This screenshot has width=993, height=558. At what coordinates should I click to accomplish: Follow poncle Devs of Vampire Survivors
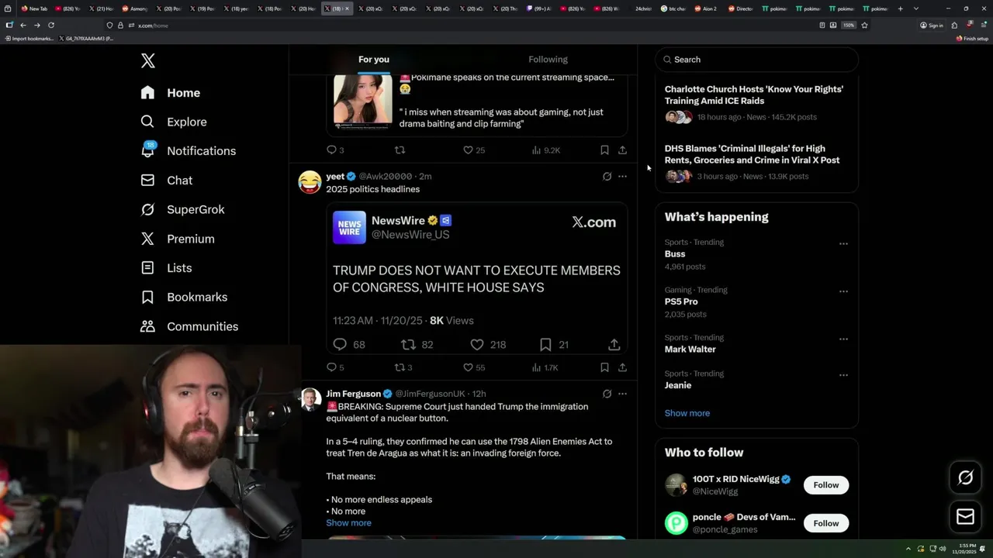coord(826,523)
